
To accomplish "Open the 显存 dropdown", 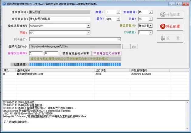I will (x=118, y=19).
